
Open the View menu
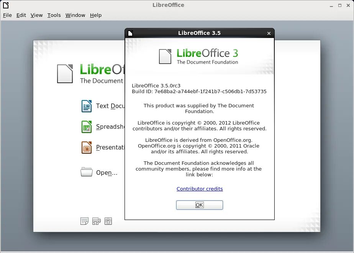[x=36, y=15]
